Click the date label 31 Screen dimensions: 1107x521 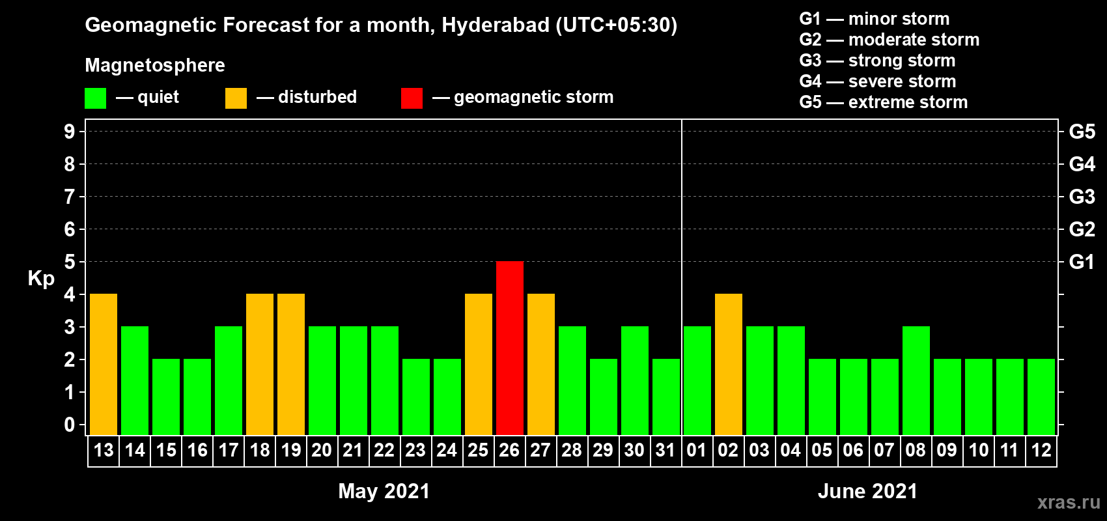[666, 450]
